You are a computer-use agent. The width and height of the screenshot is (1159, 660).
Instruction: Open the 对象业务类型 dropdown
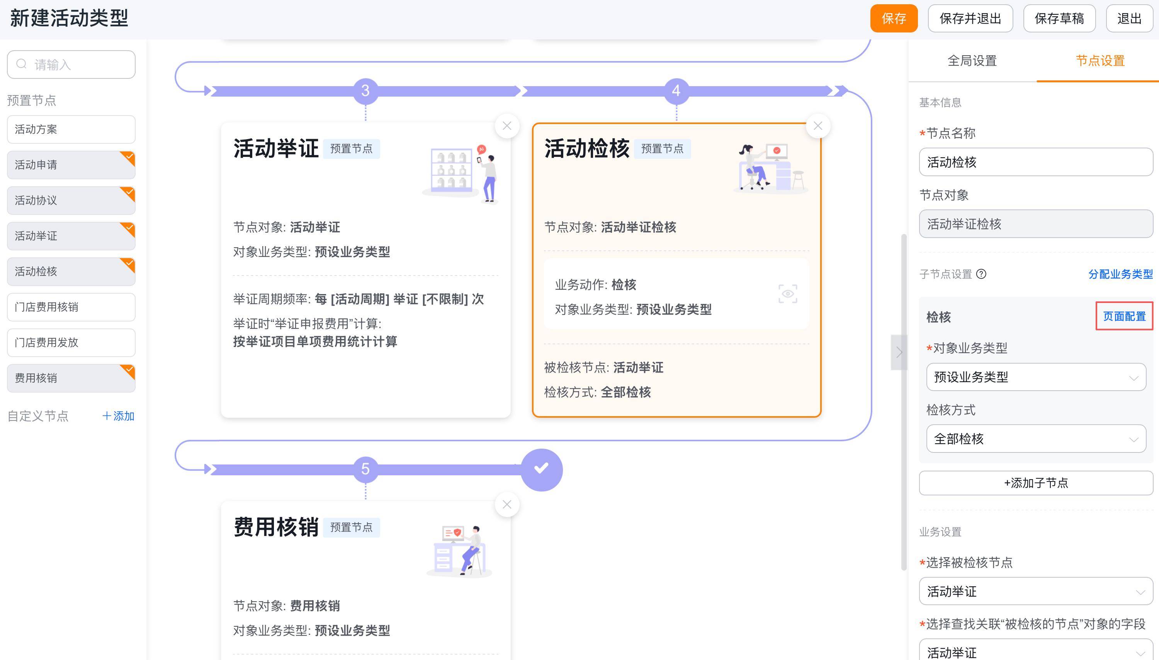click(x=1036, y=377)
